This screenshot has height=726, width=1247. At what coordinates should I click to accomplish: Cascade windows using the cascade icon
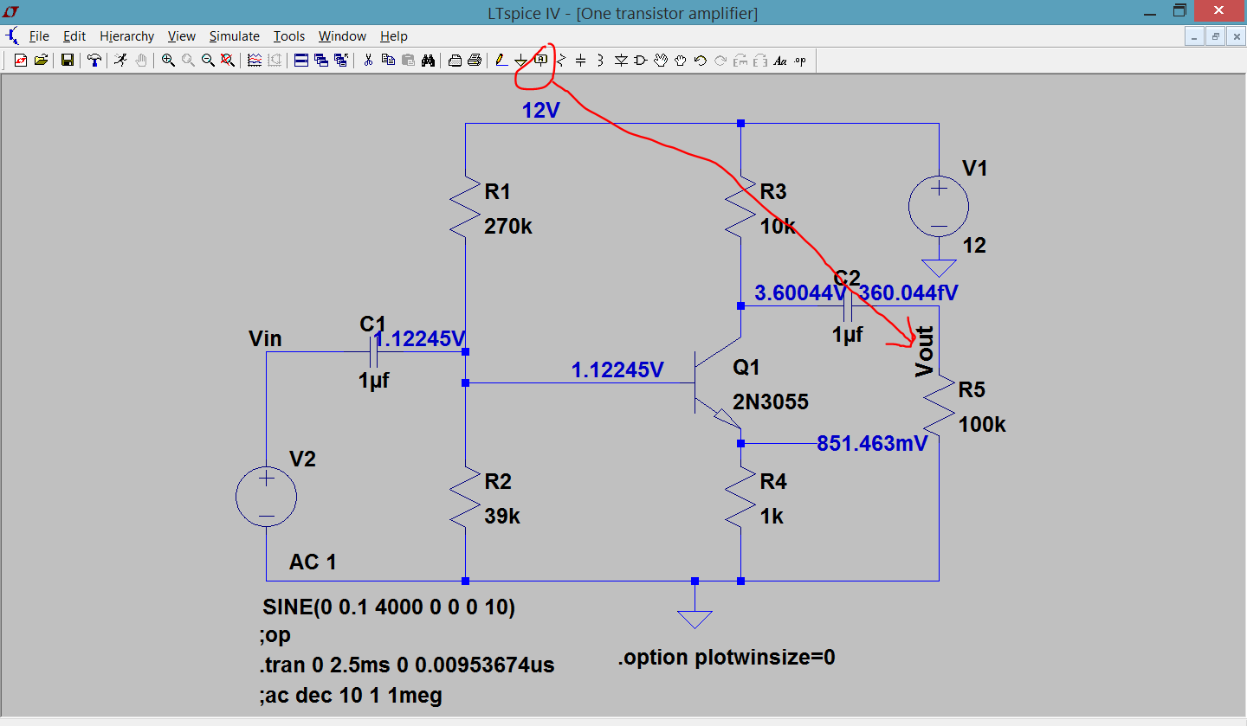[x=321, y=61]
